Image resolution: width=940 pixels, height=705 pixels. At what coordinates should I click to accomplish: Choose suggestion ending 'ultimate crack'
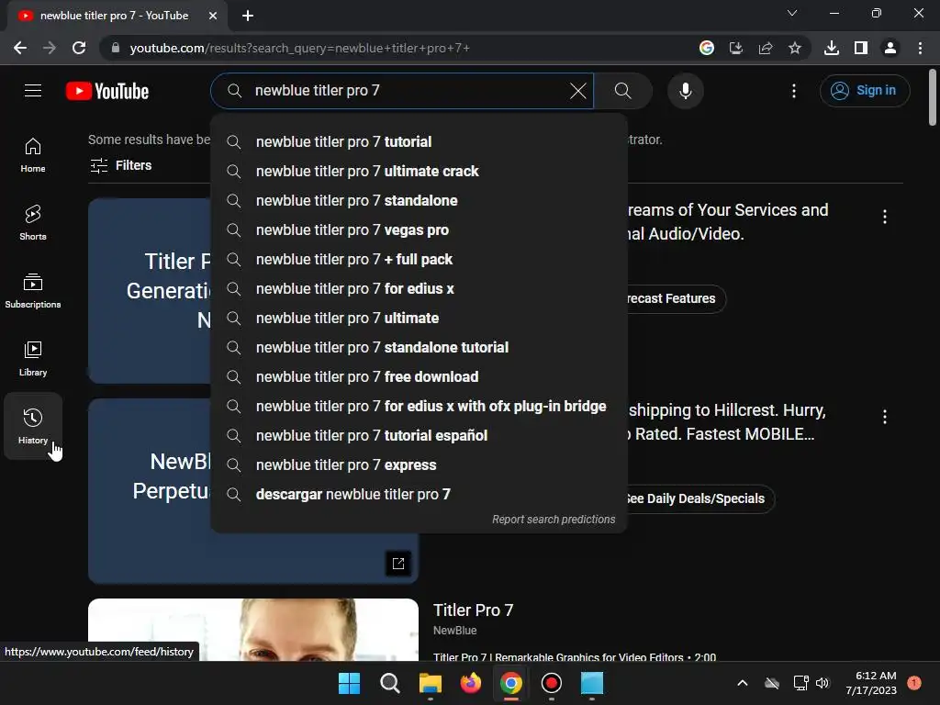[x=419, y=172]
